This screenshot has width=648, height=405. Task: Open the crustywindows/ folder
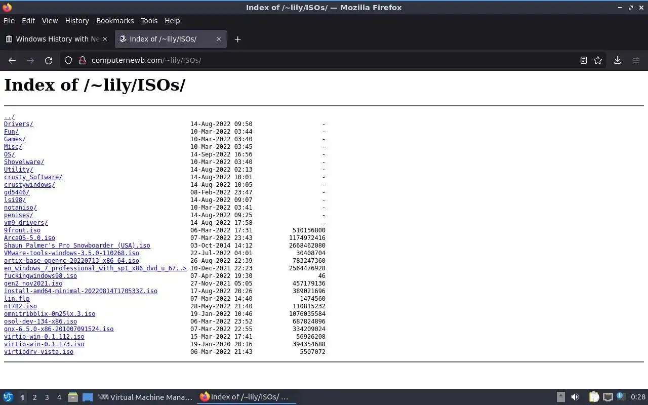click(29, 185)
